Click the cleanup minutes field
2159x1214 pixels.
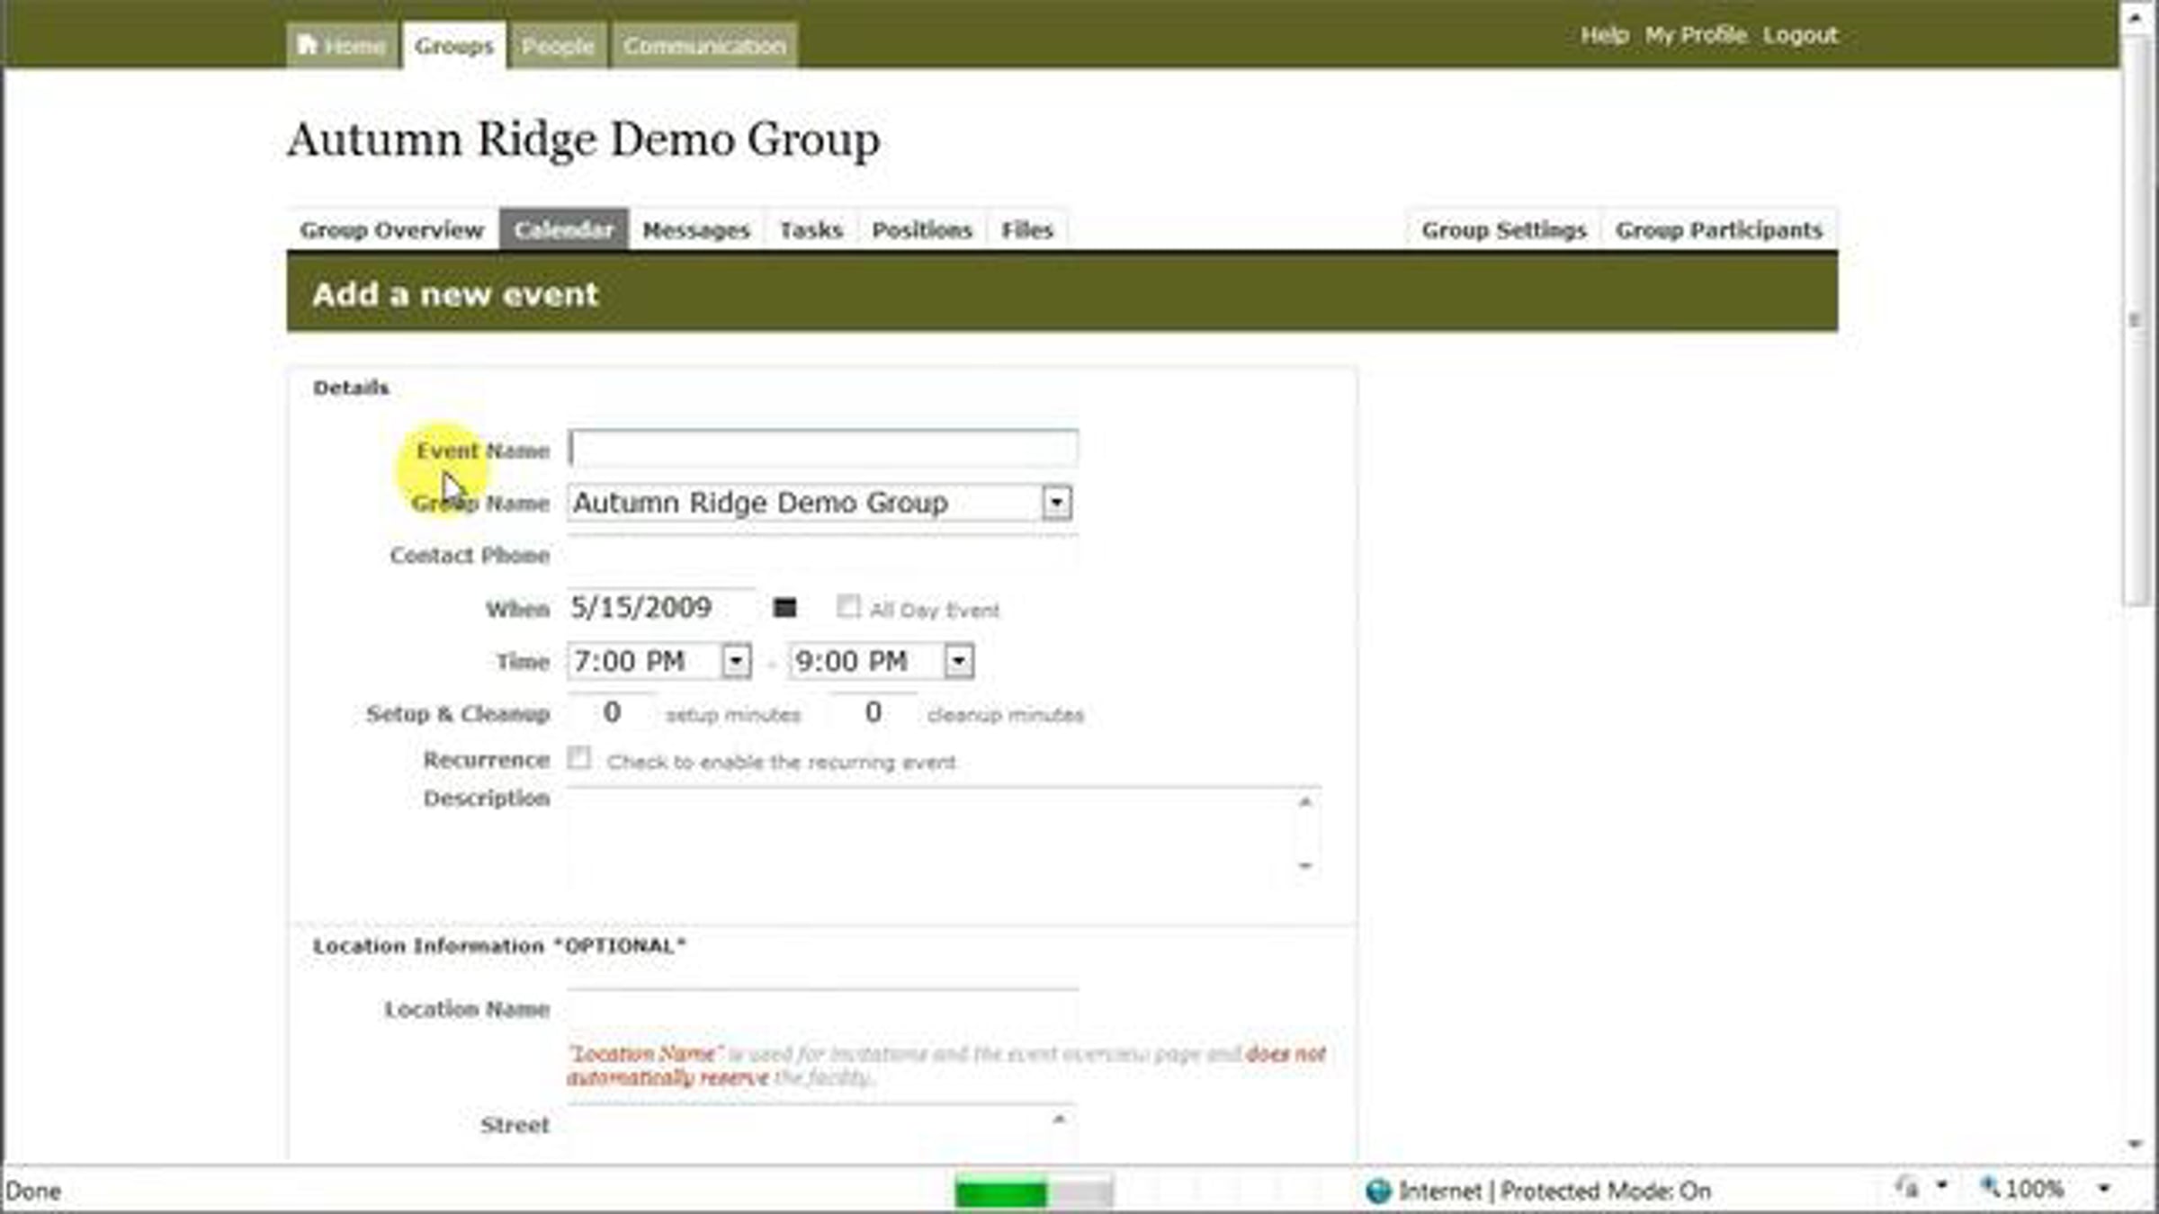[873, 712]
